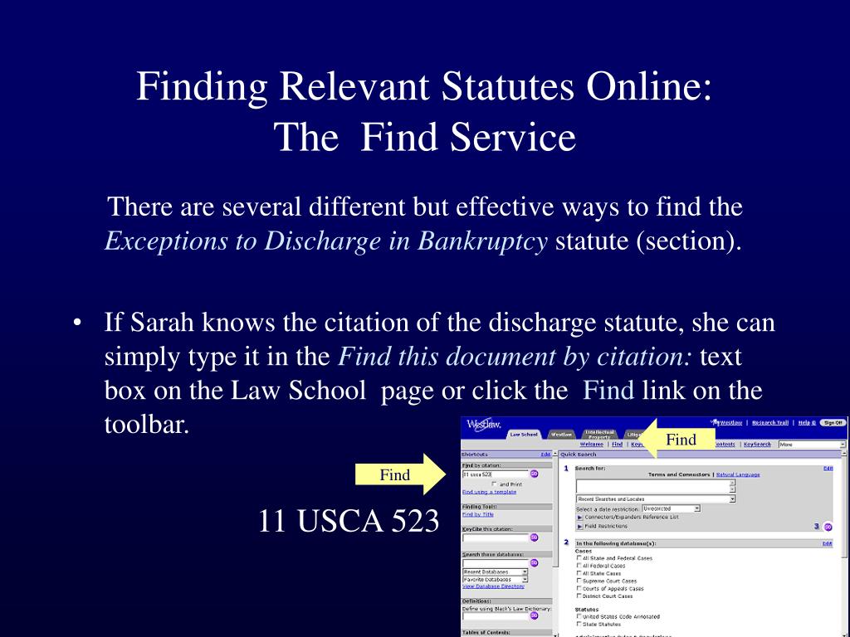Open the date restriction Unrestricted dropdown
This screenshot has width=850, height=637.
point(671,508)
